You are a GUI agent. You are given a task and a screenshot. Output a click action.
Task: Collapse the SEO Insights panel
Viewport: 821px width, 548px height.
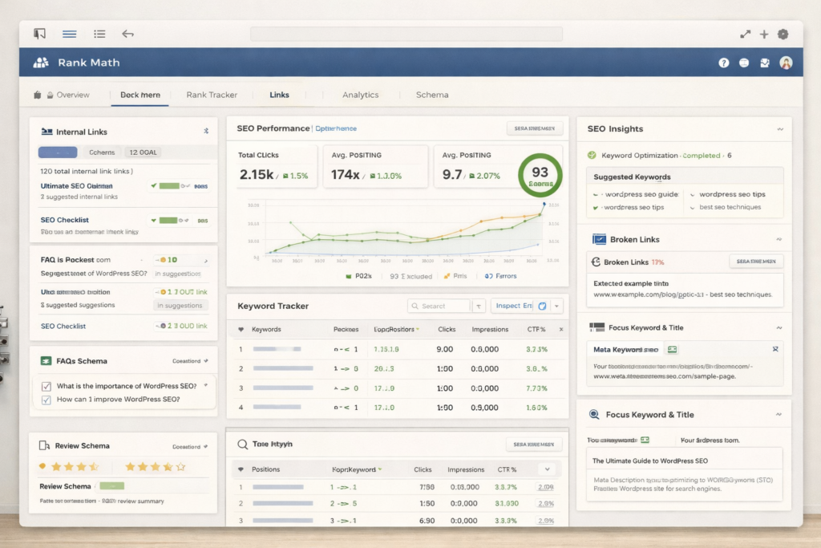(779, 128)
